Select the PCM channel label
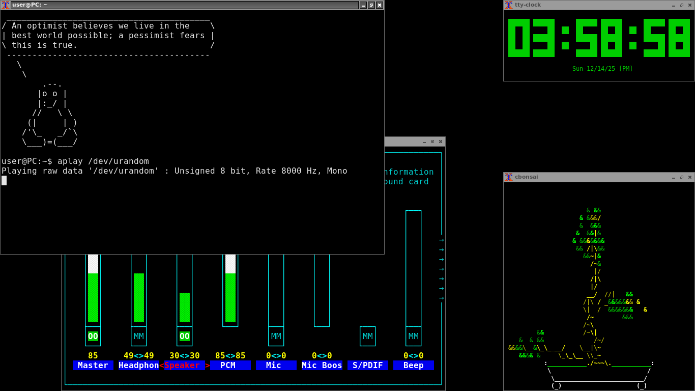This screenshot has height=391, width=695. point(230,366)
